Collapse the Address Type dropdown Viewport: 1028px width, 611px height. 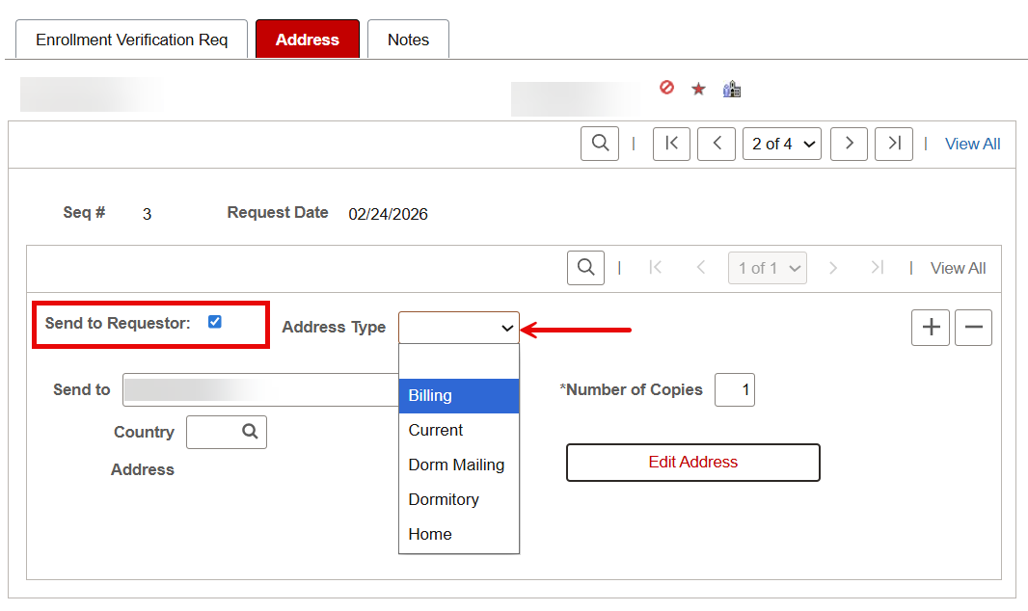pyautogui.click(x=459, y=328)
